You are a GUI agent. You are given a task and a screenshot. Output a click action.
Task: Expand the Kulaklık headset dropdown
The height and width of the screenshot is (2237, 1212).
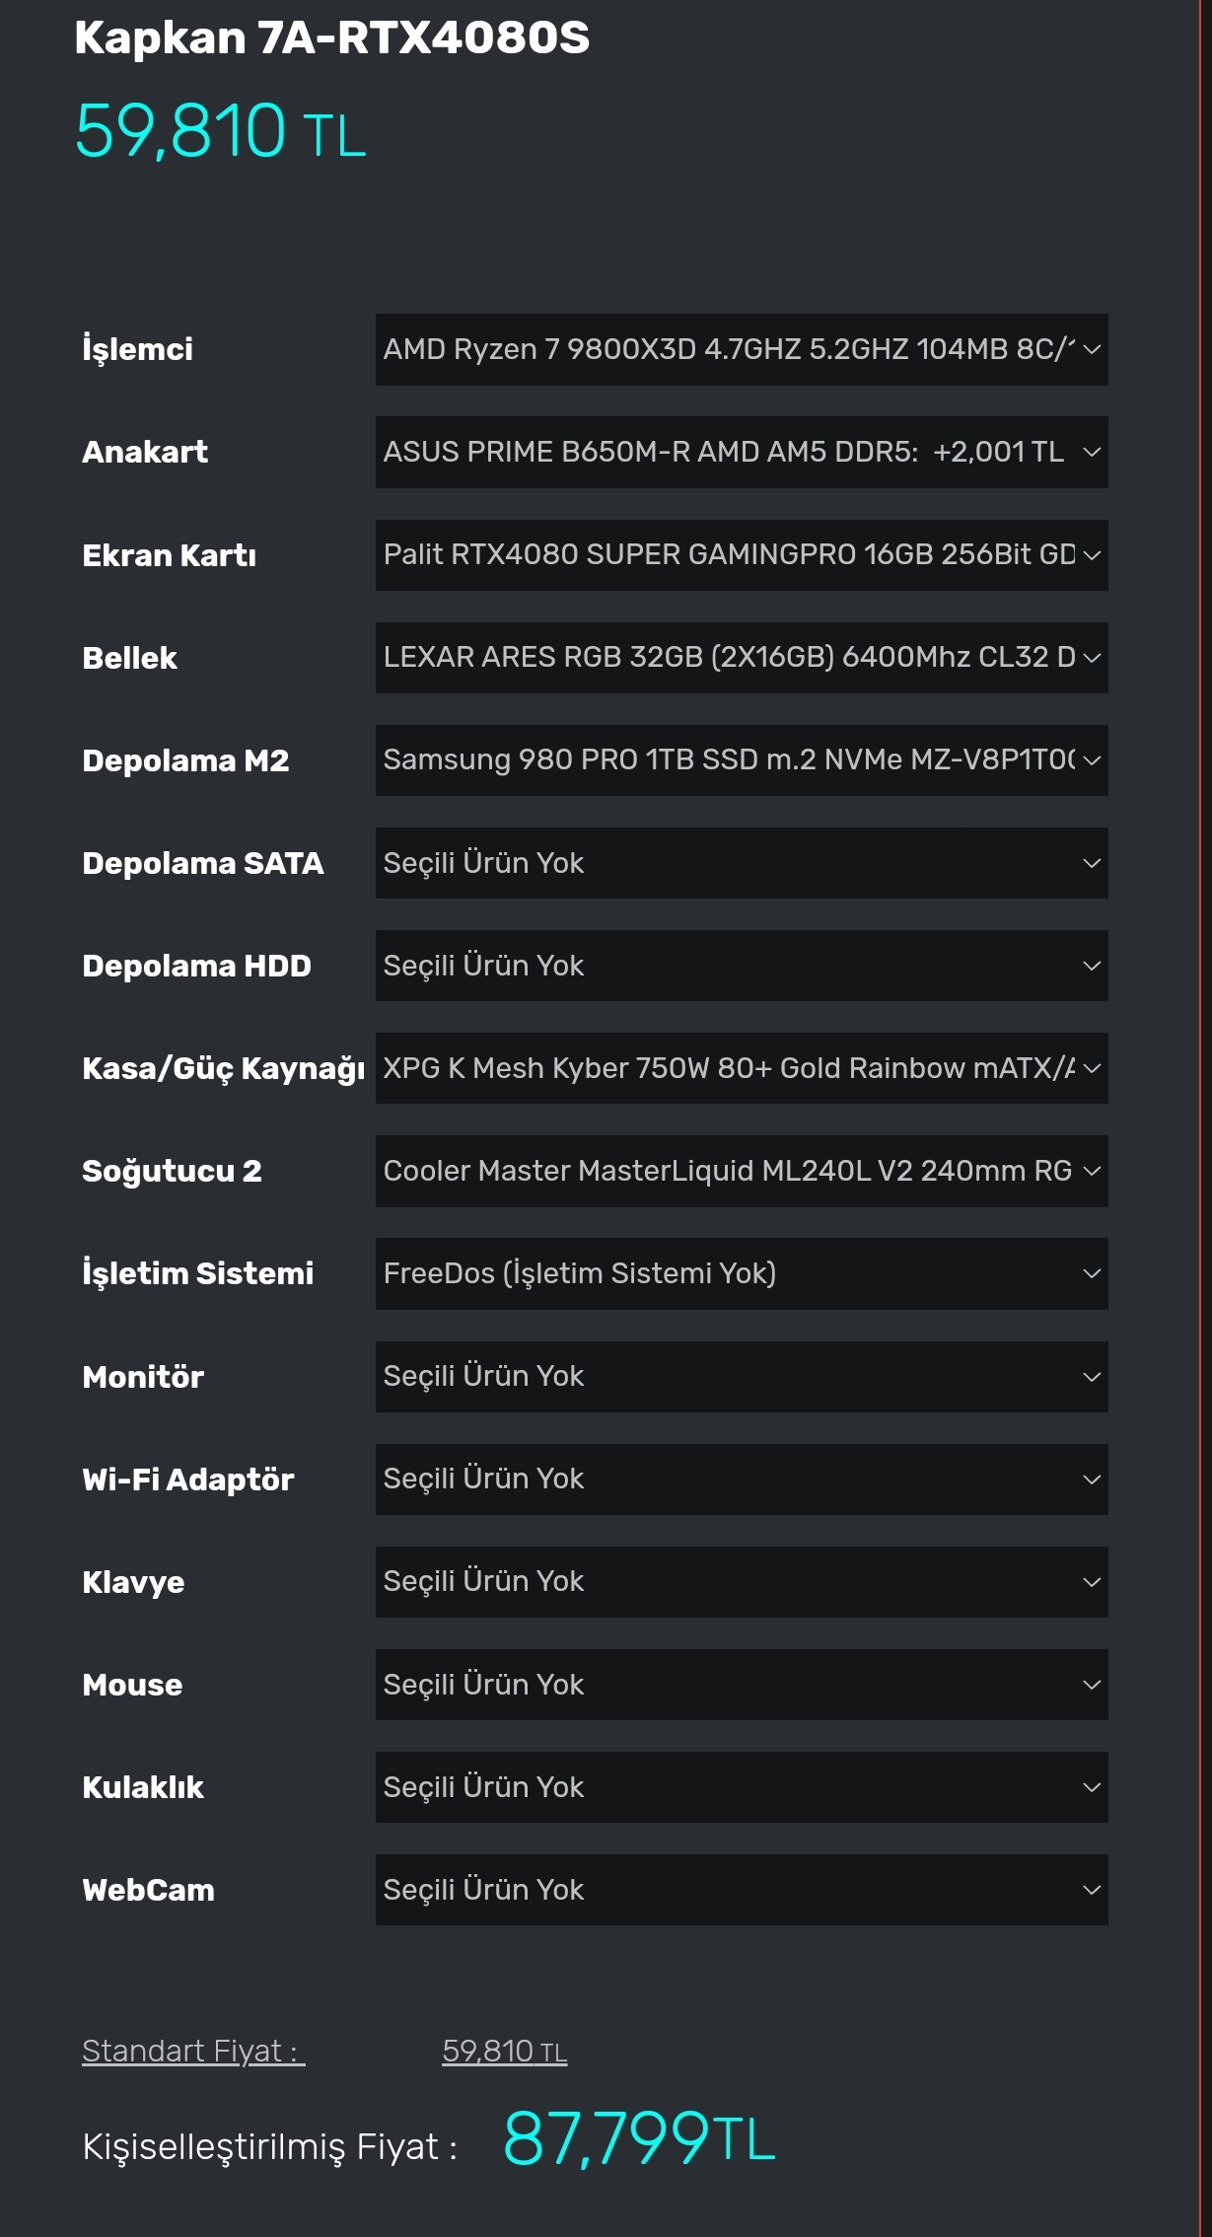point(741,1786)
